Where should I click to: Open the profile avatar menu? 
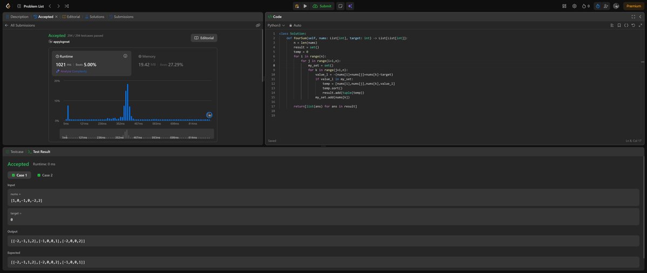(x=616, y=6)
